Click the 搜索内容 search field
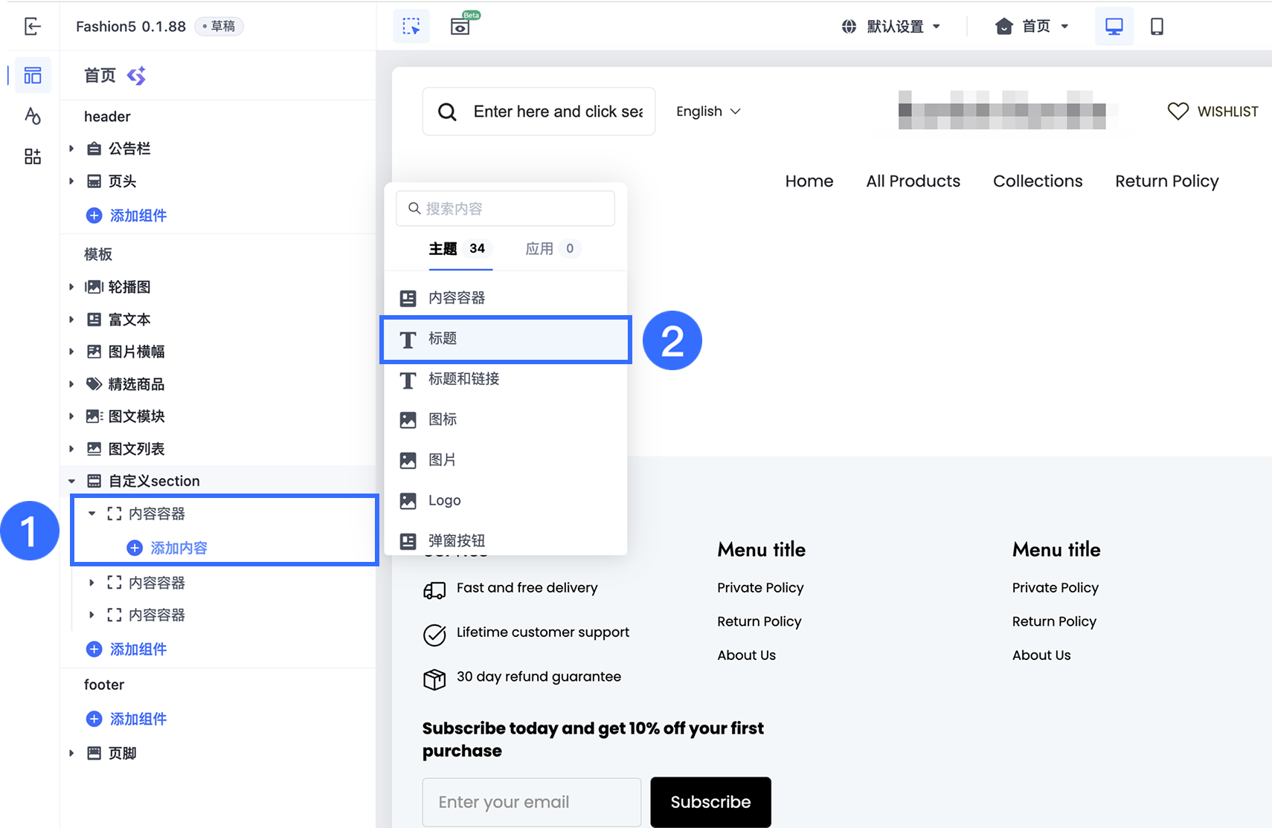 click(506, 208)
